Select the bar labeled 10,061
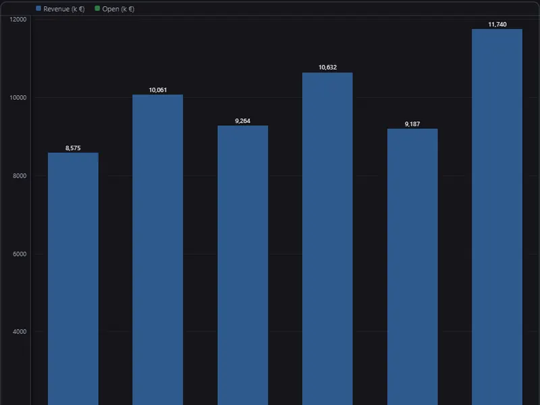This screenshot has height=405, width=540. point(158,250)
